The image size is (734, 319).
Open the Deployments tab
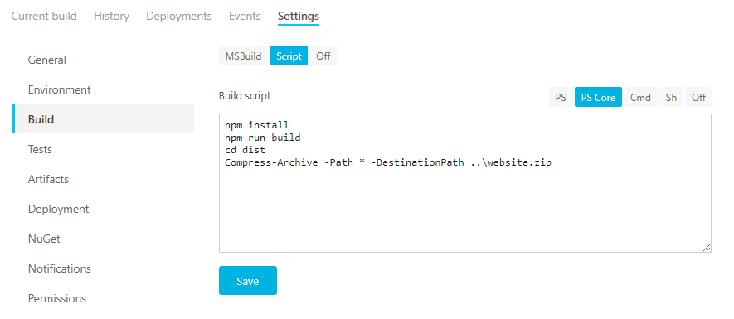pos(179,16)
